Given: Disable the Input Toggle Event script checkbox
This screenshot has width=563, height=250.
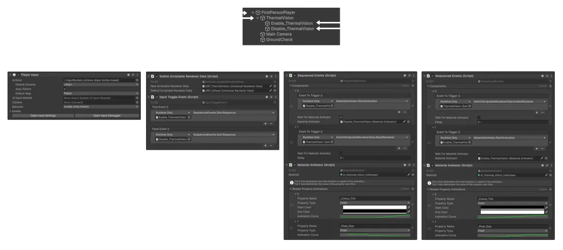Looking at the screenshot, I should tap(157, 97).
